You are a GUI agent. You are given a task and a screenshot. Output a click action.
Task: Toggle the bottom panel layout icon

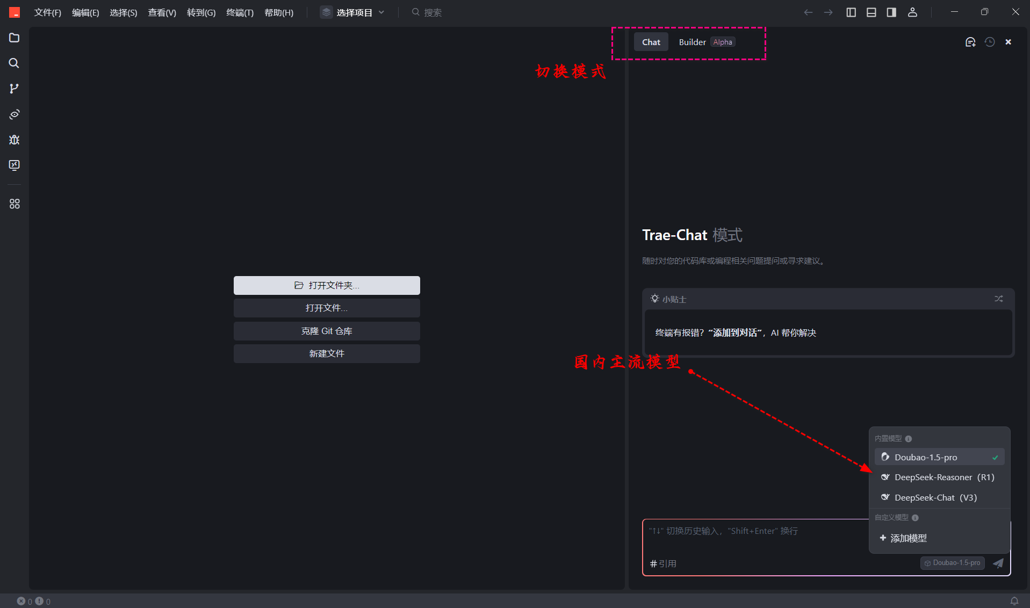click(x=871, y=12)
